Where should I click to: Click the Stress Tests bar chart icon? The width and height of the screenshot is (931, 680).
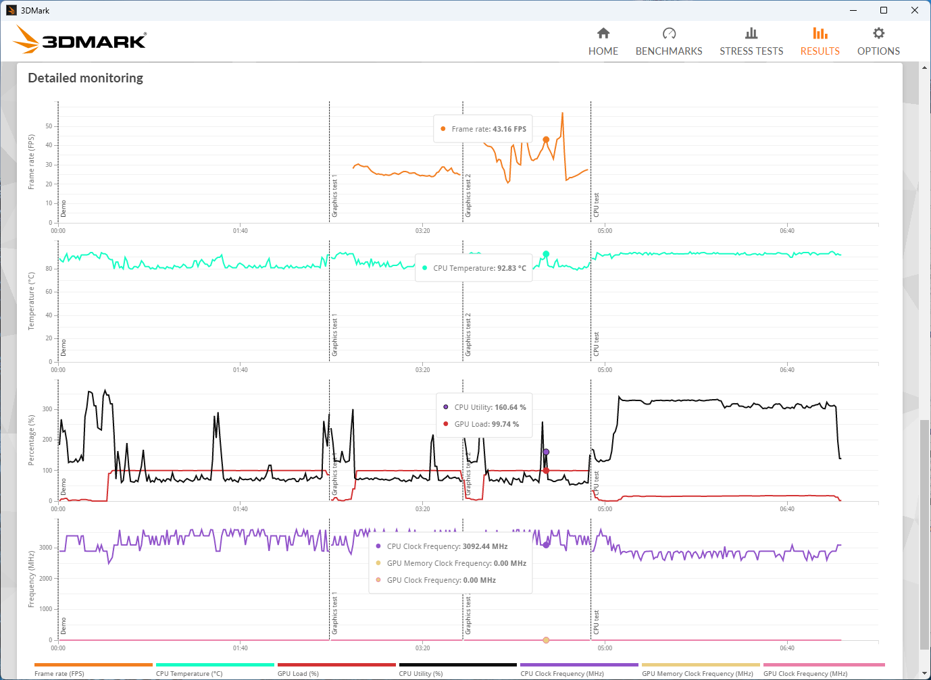point(751,33)
